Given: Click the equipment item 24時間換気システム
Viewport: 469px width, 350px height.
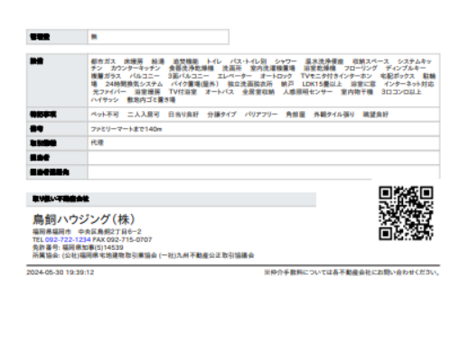Looking at the screenshot, I should click(134, 84).
